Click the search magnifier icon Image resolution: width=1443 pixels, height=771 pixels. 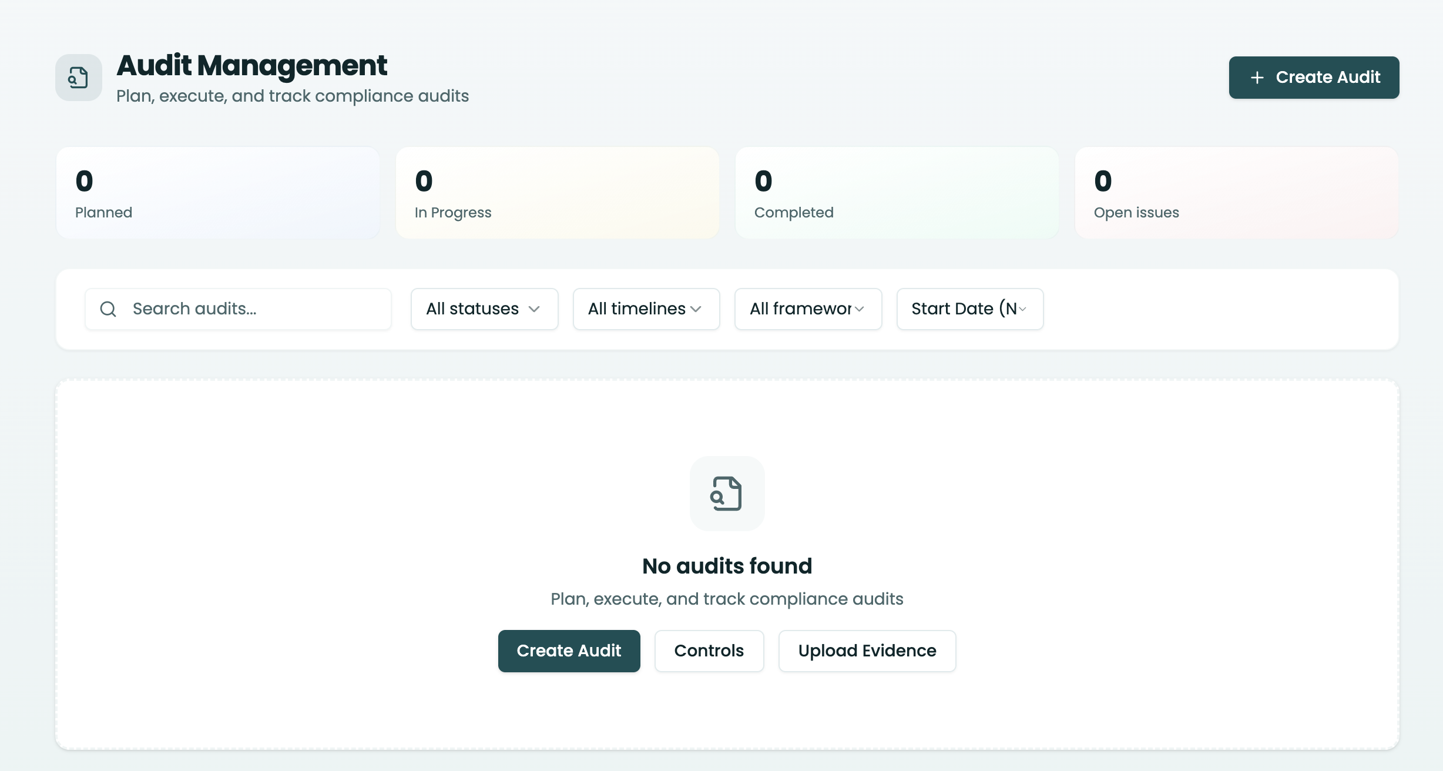click(108, 309)
